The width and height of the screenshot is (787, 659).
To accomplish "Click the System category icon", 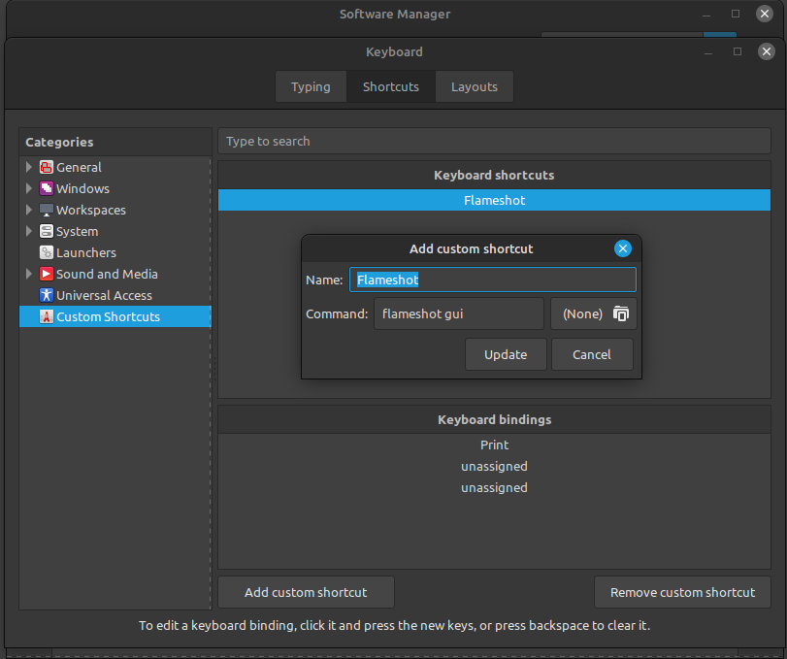I will coord(47,231).
